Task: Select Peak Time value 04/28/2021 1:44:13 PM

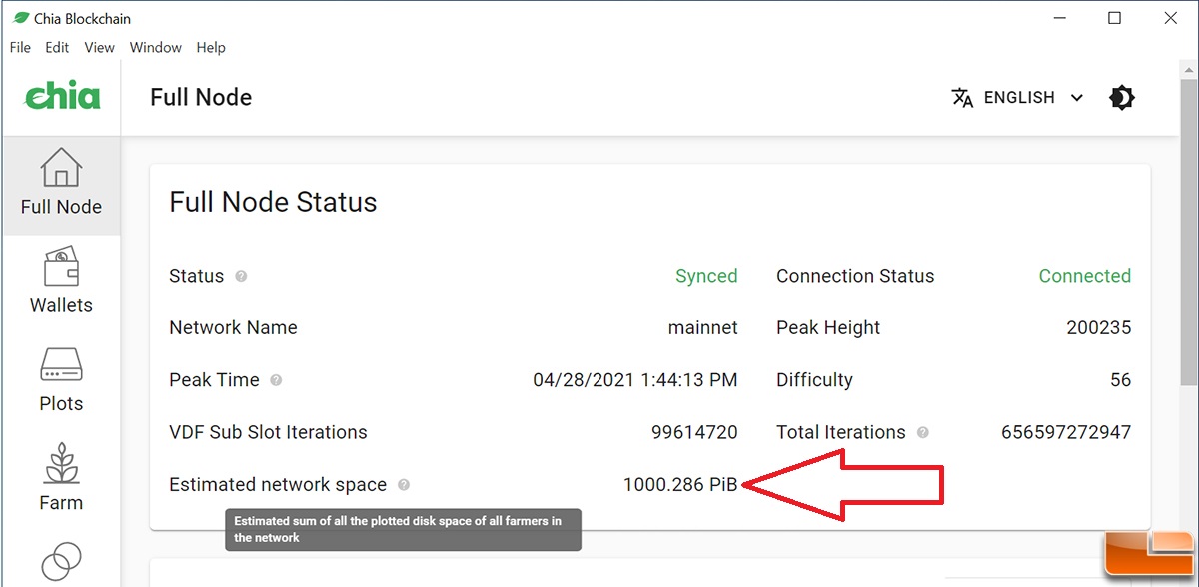Action: coord(635,380)
